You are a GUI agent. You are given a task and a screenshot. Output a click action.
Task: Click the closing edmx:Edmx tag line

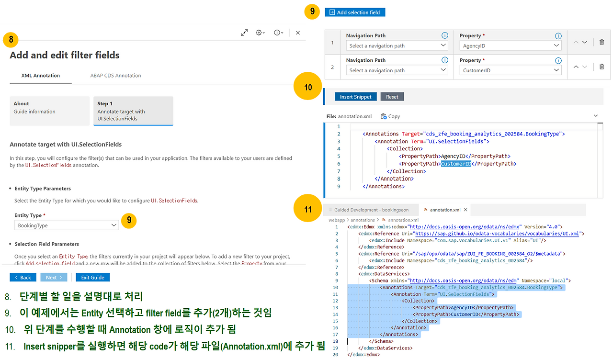coord(363,355)
